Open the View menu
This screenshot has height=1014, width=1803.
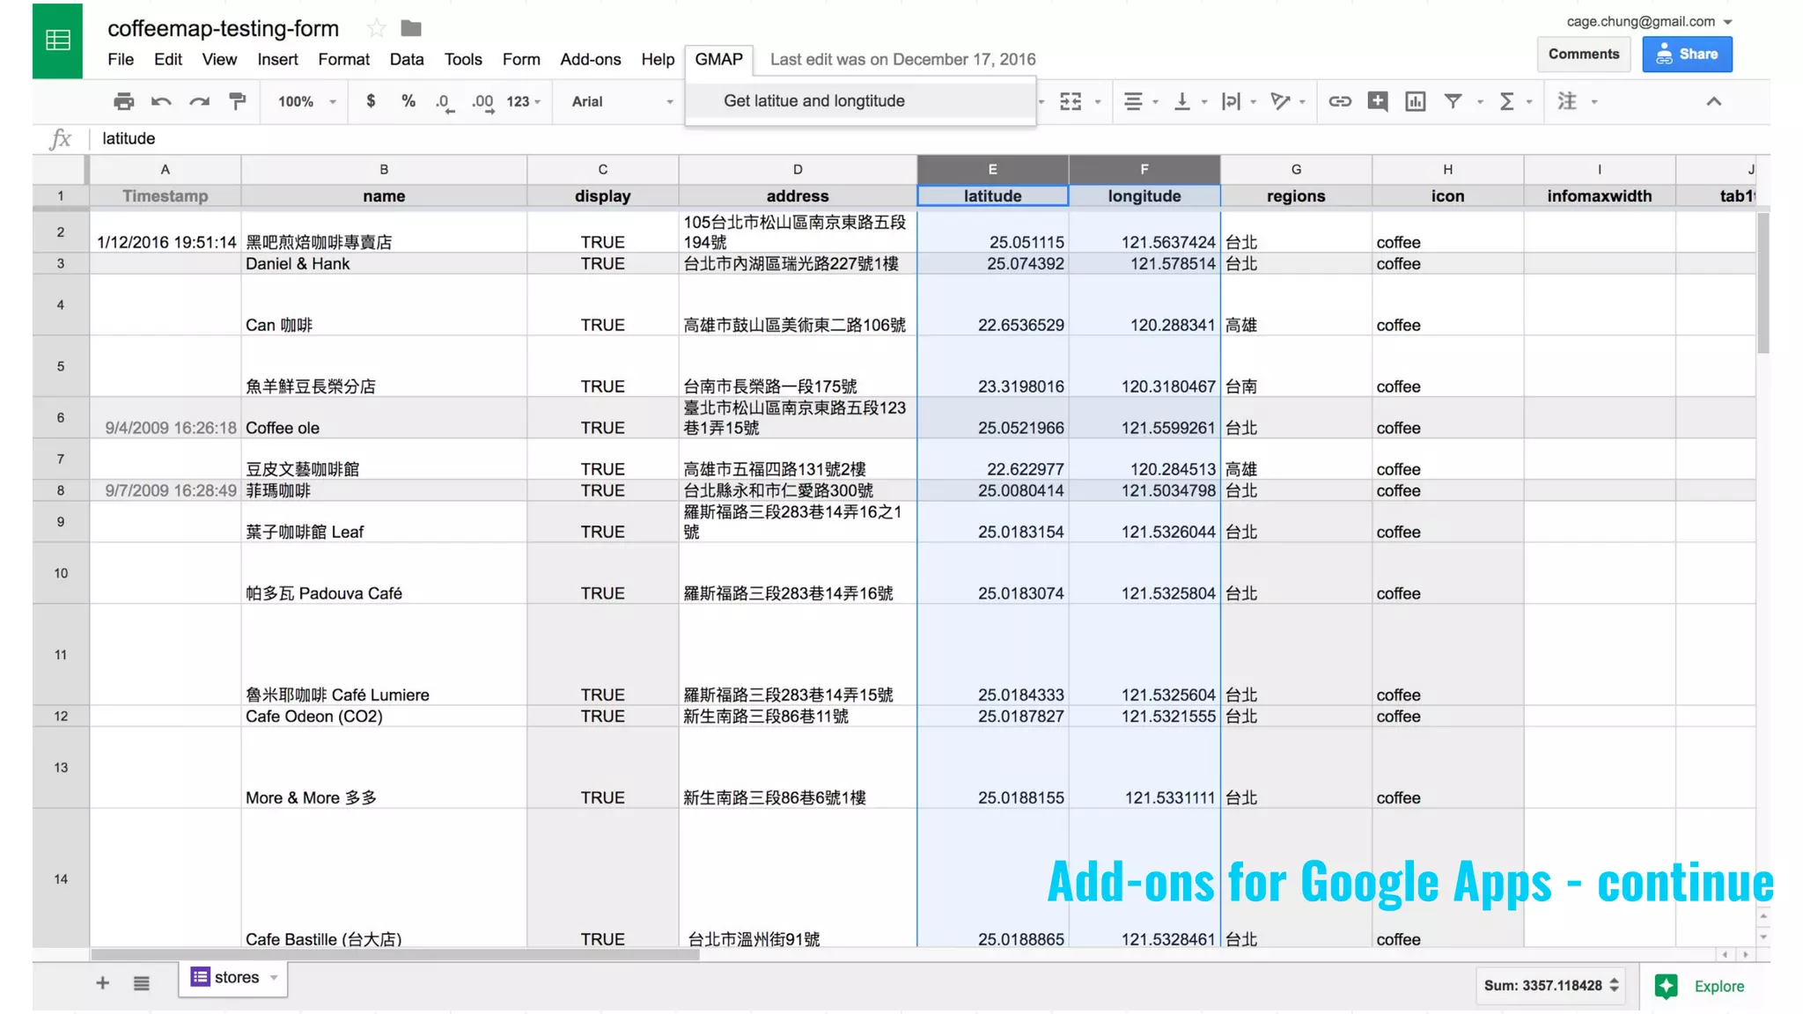click(x=219, y=59)
